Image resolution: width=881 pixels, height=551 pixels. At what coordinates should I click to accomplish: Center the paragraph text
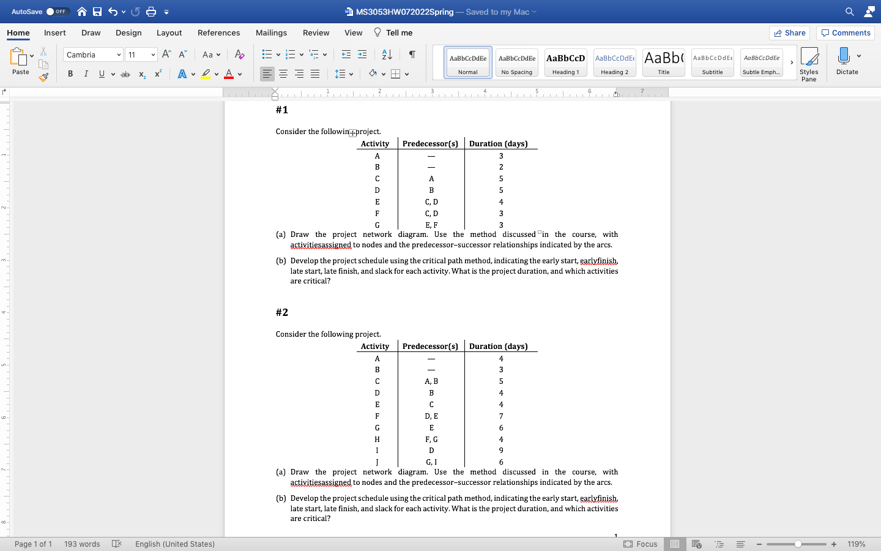pos(283,74)
